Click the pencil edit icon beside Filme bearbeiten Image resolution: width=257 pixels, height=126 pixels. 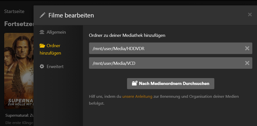[x=42, y=15]
